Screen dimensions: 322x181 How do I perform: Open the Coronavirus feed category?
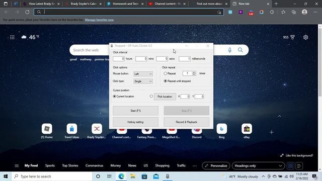click(94, 165)
